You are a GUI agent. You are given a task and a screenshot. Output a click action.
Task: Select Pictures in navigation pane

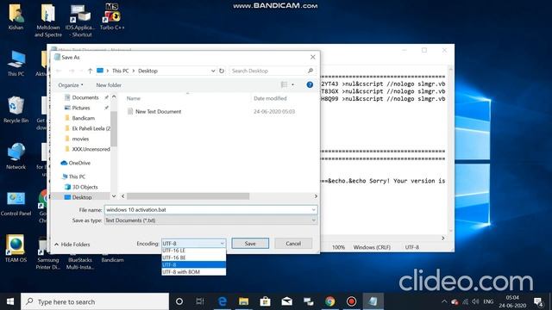click(x=81, y=108)
